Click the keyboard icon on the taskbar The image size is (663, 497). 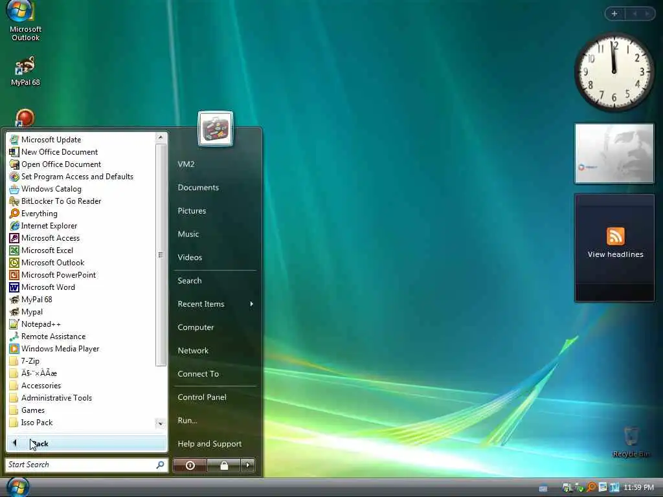point(543,489)
